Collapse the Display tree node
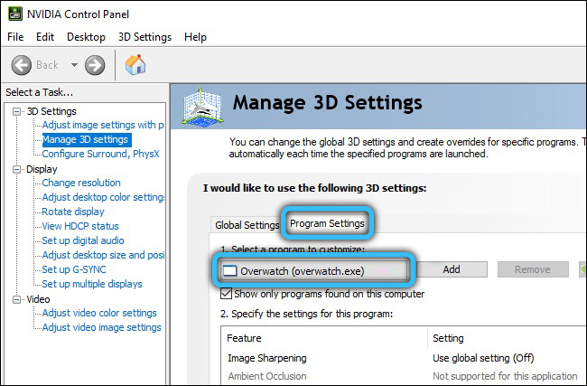This screenshot has height=386, width=587. [x=16, y=169]
